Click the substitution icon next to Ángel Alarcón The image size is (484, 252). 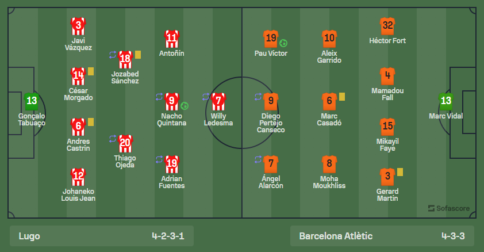(258, 159)
